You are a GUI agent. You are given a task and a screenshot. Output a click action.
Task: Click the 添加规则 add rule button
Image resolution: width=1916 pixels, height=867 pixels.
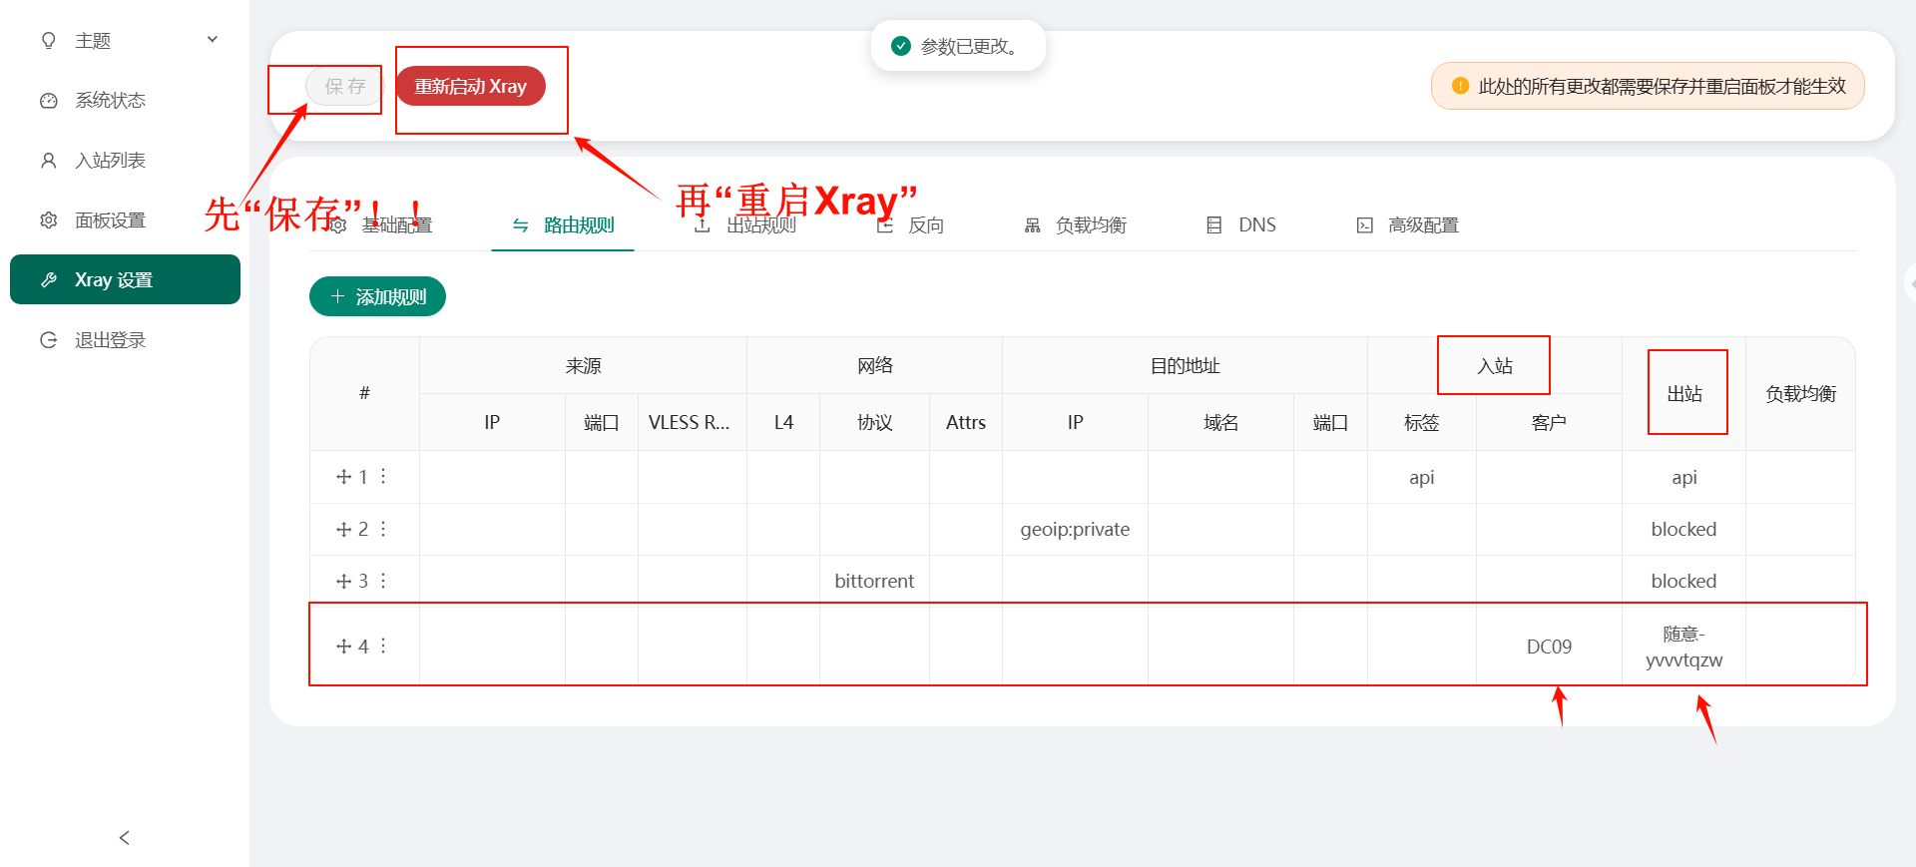pyautogui.click(x=377, y=296)
